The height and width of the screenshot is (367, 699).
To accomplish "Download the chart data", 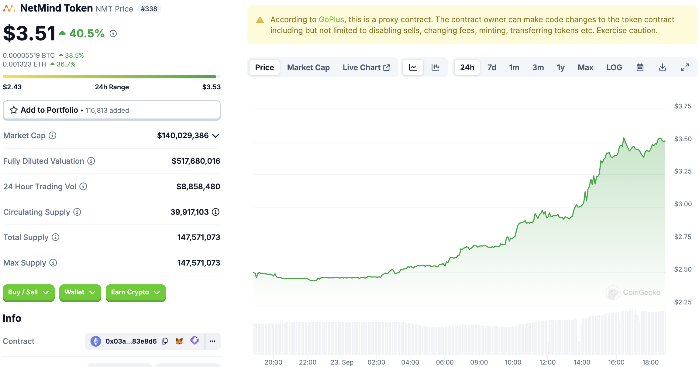I will pos(662,67).
